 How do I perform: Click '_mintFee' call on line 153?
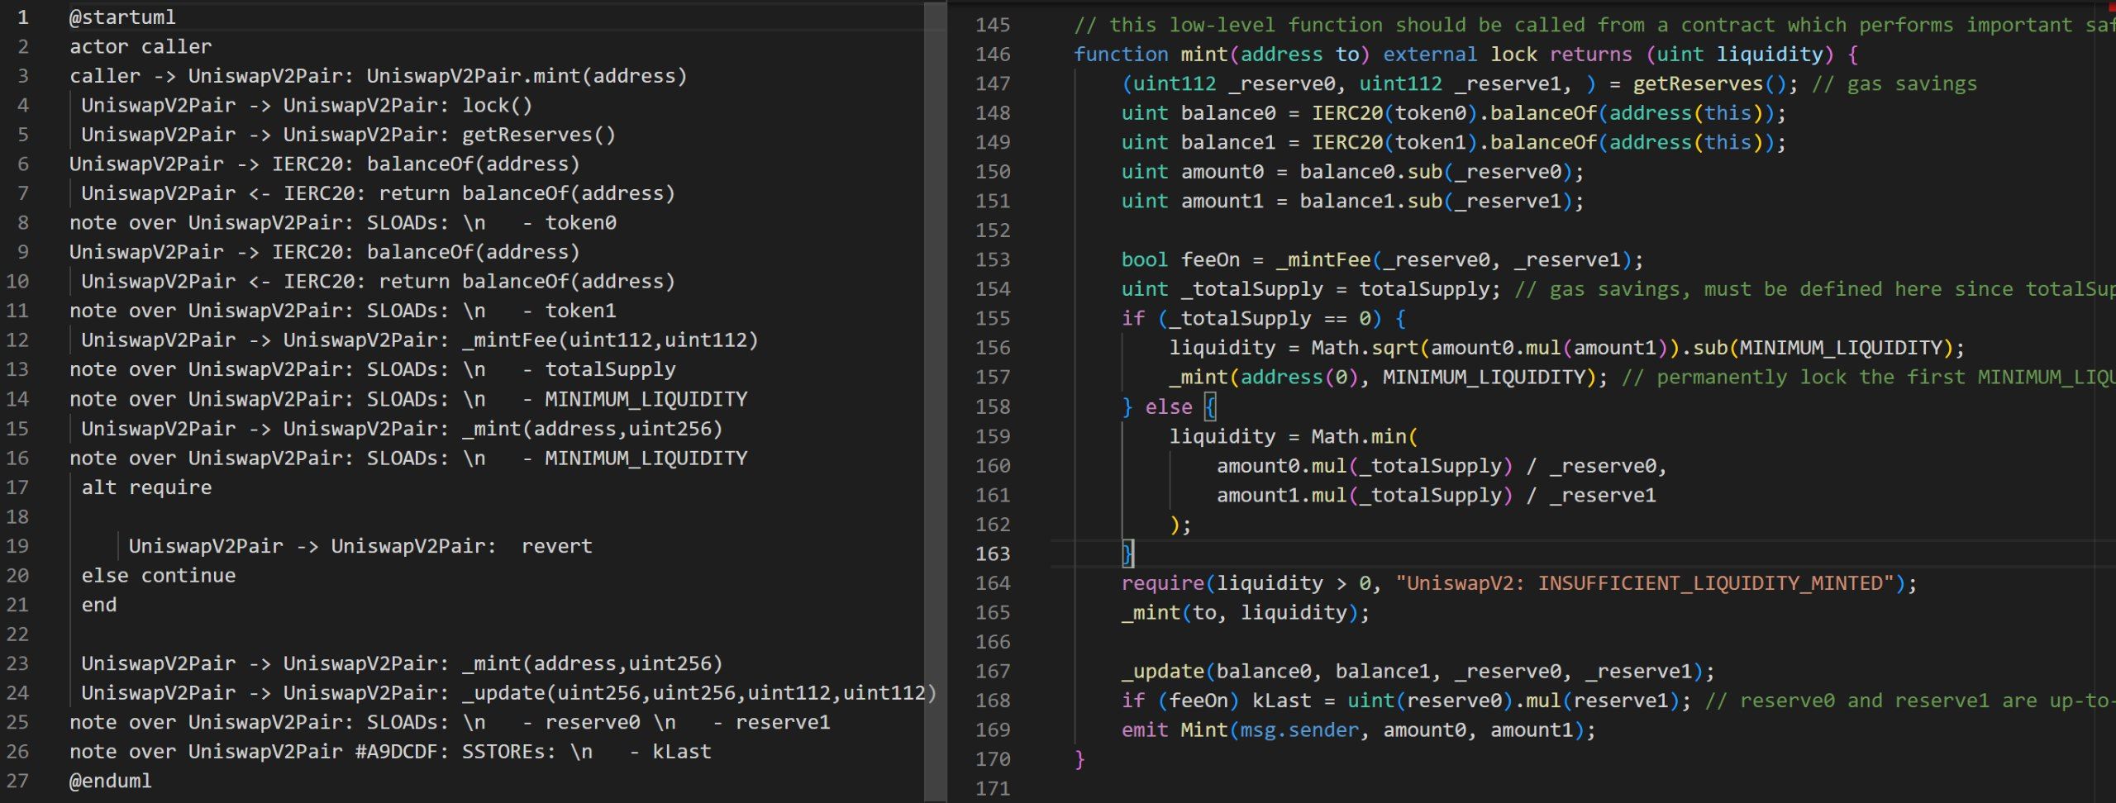click(1323, 260)
